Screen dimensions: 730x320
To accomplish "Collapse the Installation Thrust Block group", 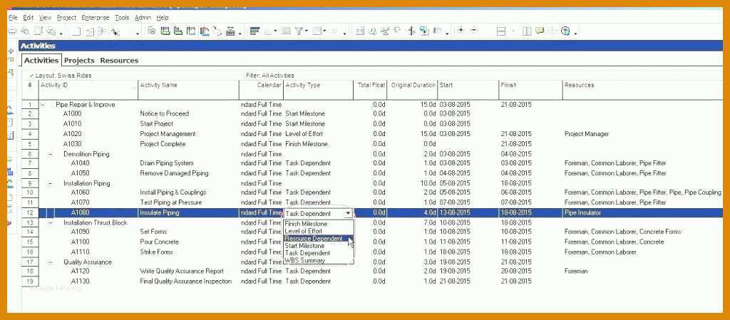I will pos(51,223).
